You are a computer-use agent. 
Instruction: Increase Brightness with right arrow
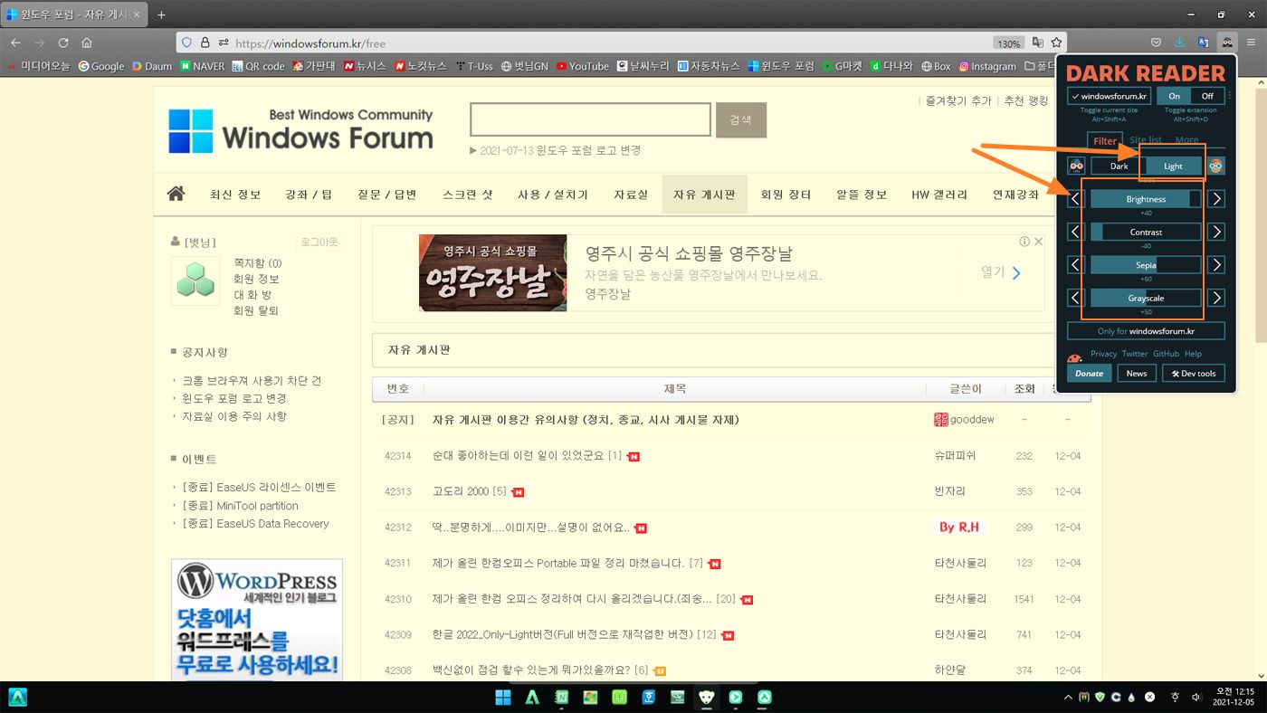pyautogui.click(x=1216, y=199)
